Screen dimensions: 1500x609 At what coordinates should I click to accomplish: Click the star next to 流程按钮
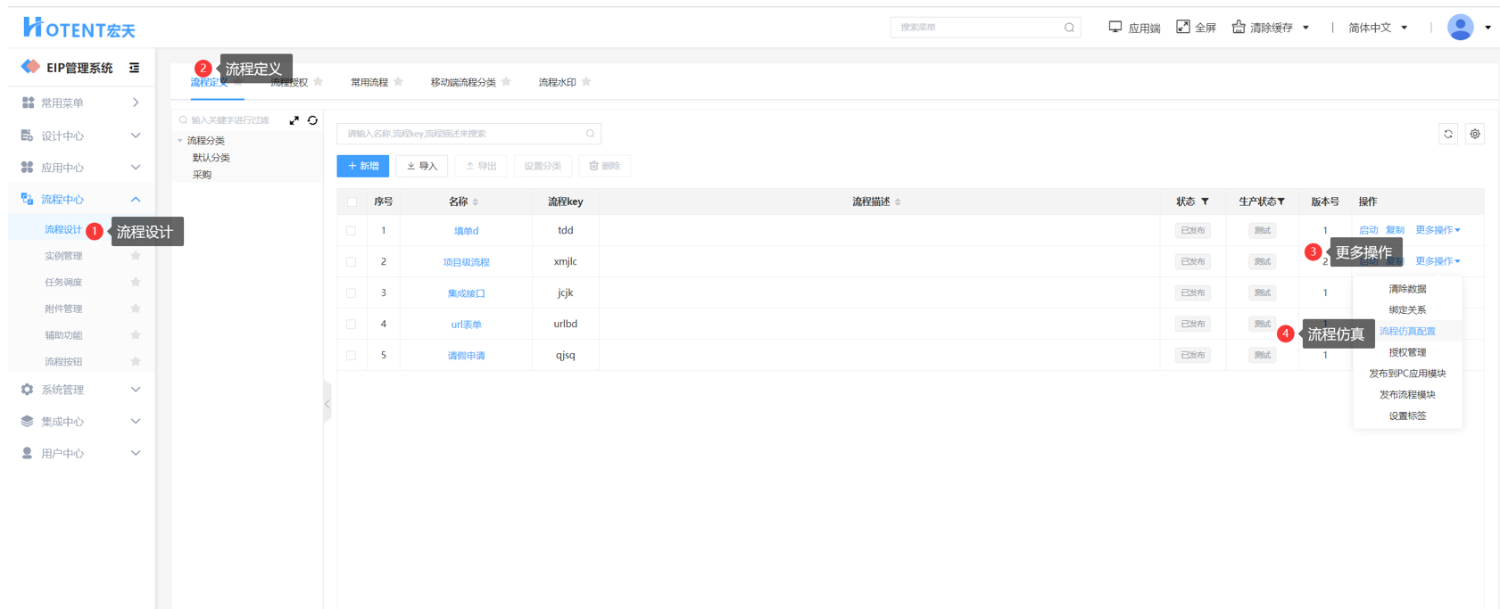136,361
